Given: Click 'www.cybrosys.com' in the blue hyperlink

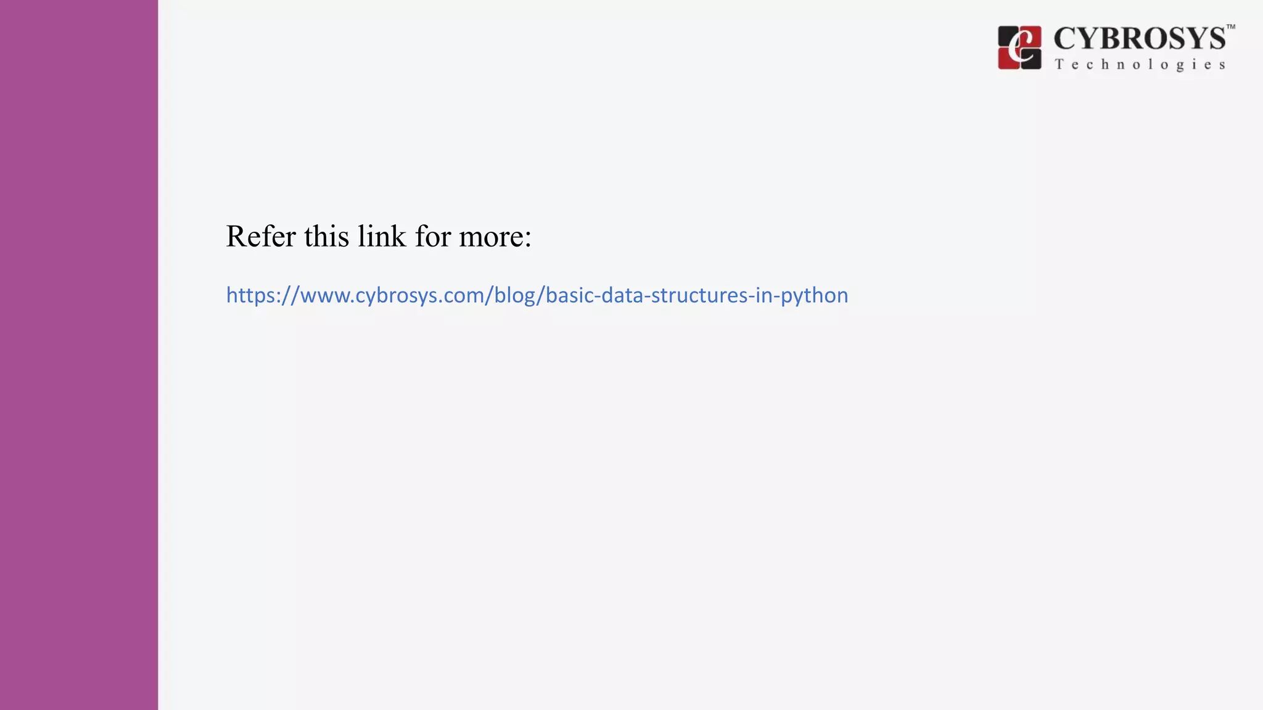Looking at the screenshot, I should (392, 296).
